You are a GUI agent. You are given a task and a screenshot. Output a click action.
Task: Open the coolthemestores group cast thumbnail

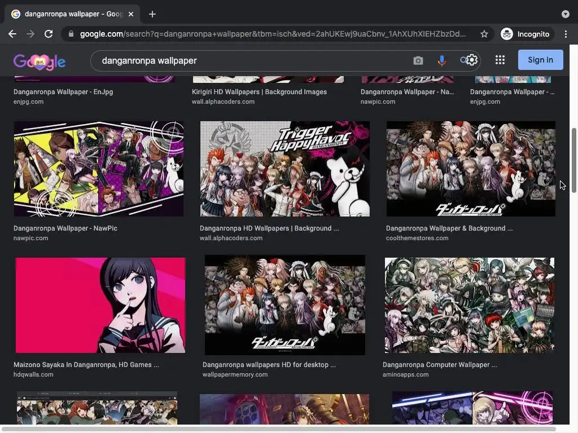(471, 169)
